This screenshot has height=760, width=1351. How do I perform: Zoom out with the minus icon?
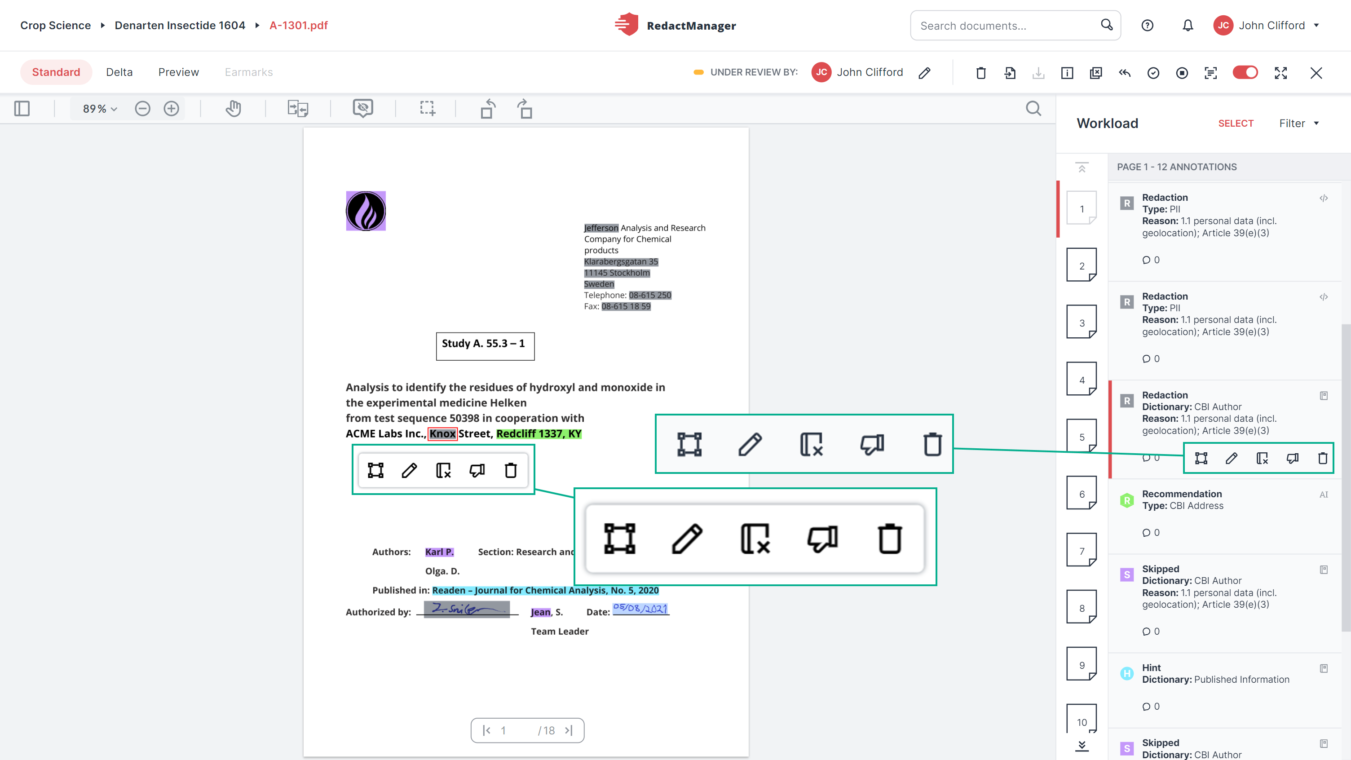[142, 109]
